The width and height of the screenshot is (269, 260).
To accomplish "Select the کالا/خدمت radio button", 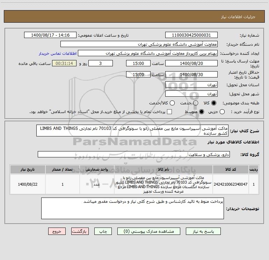I will (x=172, y=103).
